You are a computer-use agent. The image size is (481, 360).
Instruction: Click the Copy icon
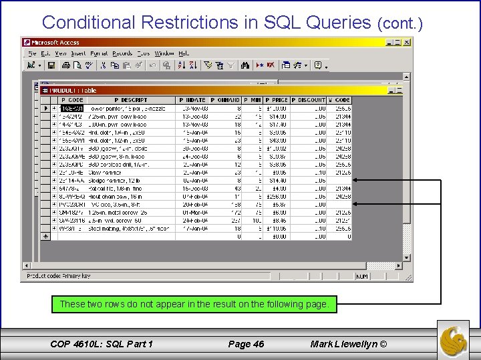[115, 65]
